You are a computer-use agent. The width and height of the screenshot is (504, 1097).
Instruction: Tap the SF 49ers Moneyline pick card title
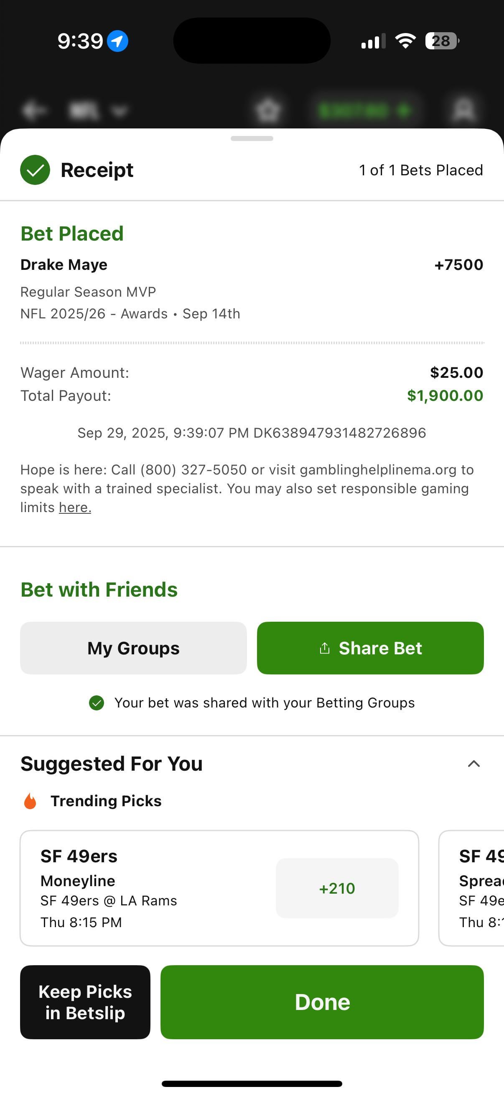click(79, 856)
